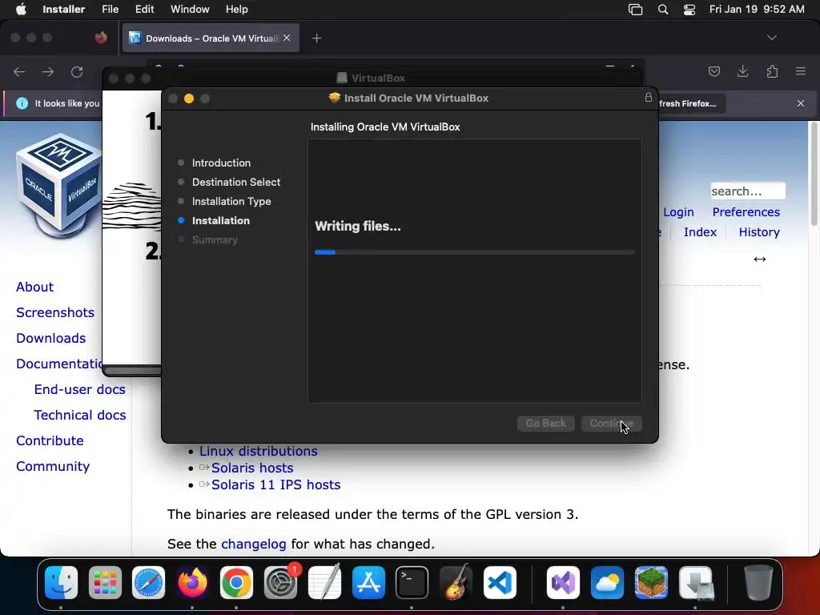The height and width of the screenshot is (615, 820).
Task: Open the Technical docs link
Action: [x=79, y=415]
